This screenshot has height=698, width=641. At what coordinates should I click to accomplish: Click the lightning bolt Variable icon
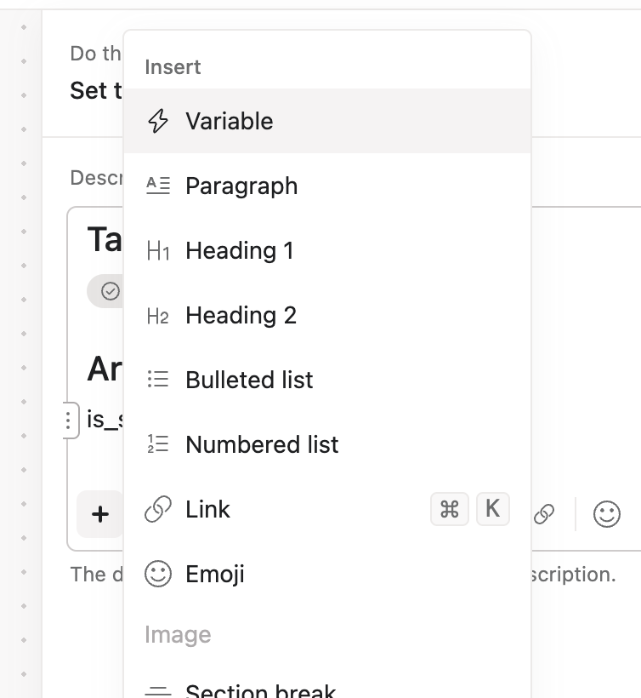158,122
